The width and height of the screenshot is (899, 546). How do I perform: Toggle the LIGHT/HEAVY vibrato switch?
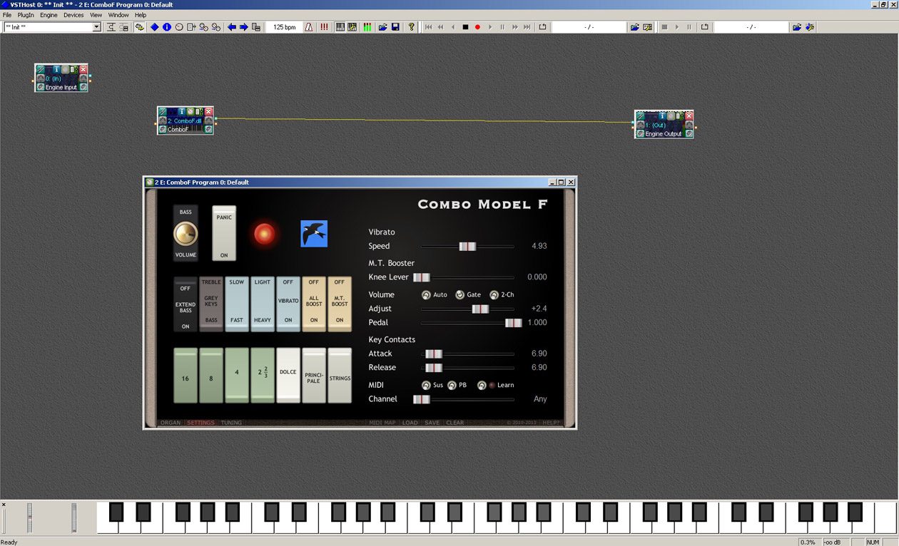pyautogui.click(x=263, y=304)
